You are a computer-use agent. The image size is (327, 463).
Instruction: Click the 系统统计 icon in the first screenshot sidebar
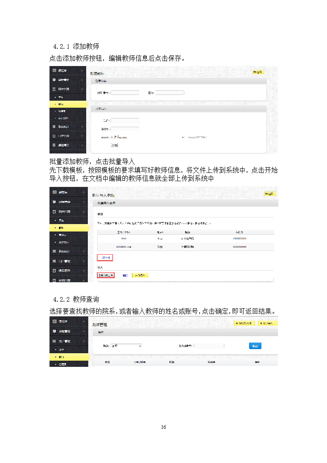pyautogui.click(x=54, y=126)
